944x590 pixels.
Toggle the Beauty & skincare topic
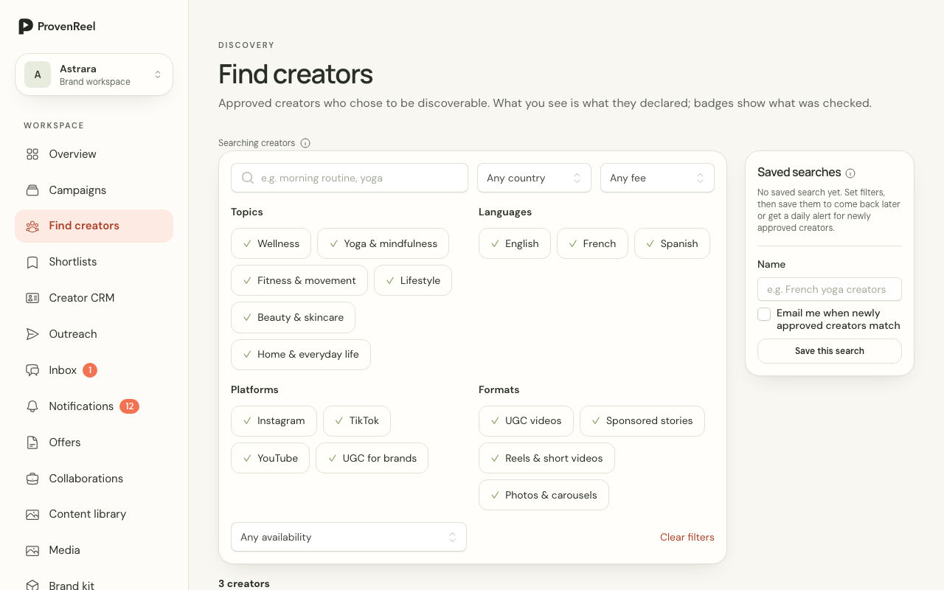(293, 317)
